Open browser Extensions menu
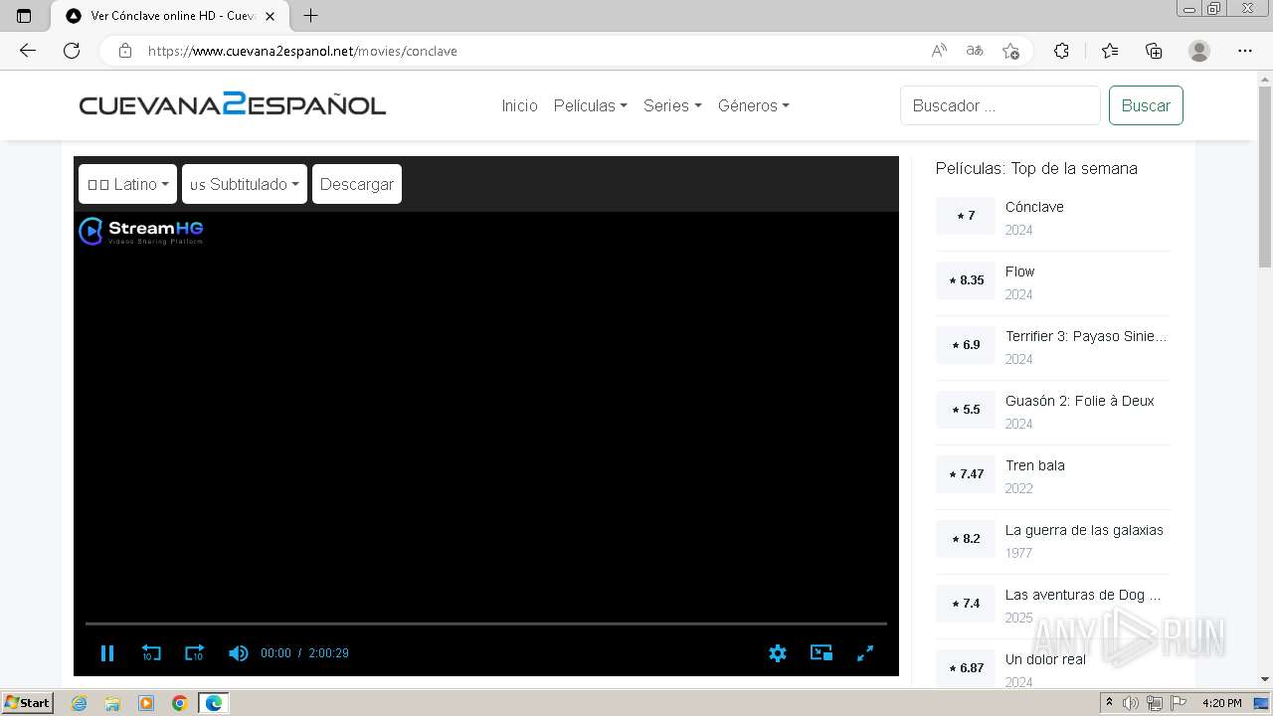The width and height of the screenshot is (1273, 716). (1061, 51)
